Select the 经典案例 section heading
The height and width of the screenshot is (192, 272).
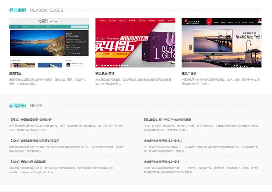[18, 10]
